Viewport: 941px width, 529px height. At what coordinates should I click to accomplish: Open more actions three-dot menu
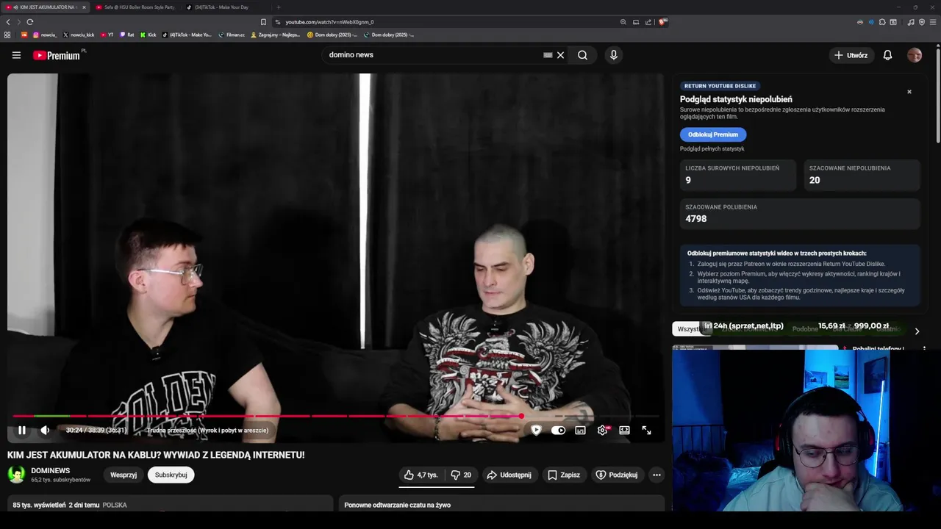656,475
